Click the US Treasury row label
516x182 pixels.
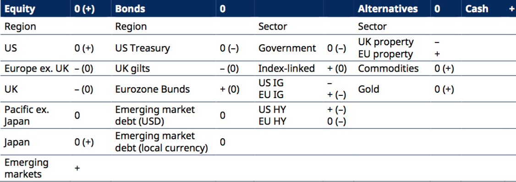click(x=143, y=48)
